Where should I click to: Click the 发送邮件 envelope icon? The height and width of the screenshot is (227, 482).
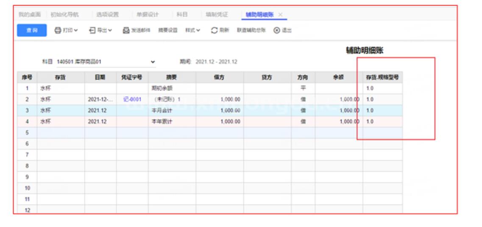(126, 30)
